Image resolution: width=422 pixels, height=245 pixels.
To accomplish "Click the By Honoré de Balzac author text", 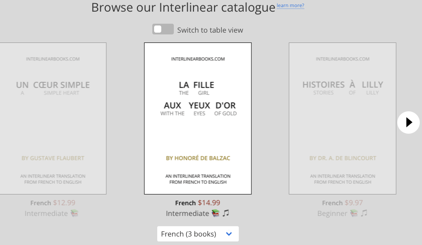I will pos(198,158).
